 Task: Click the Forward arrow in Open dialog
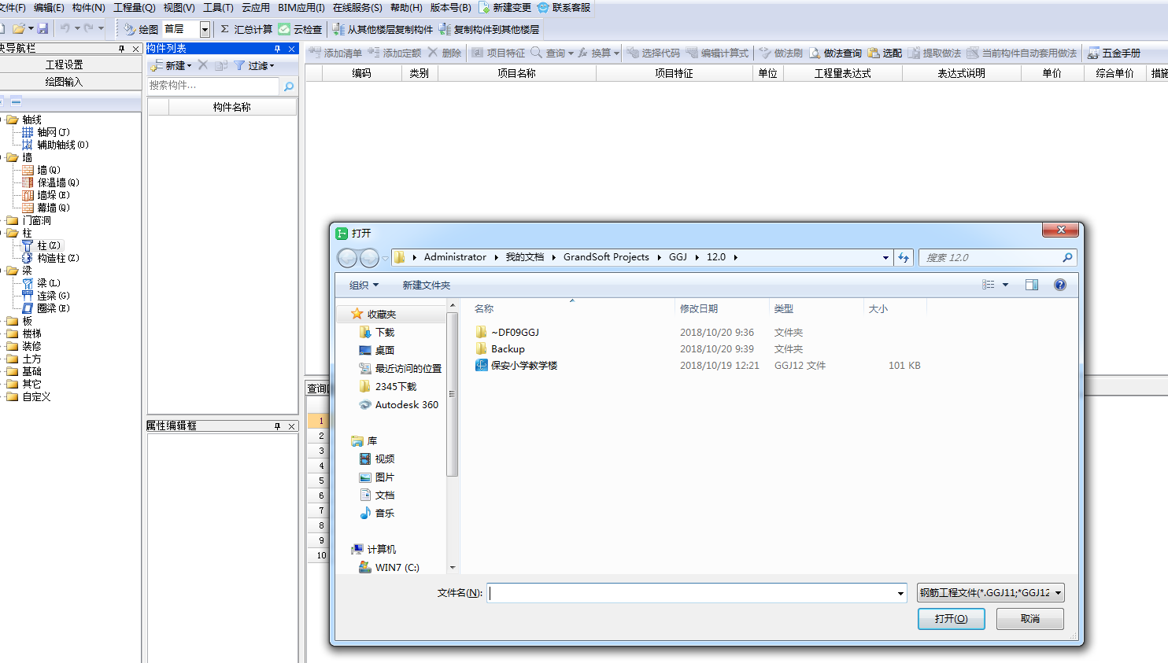point(369,257)
